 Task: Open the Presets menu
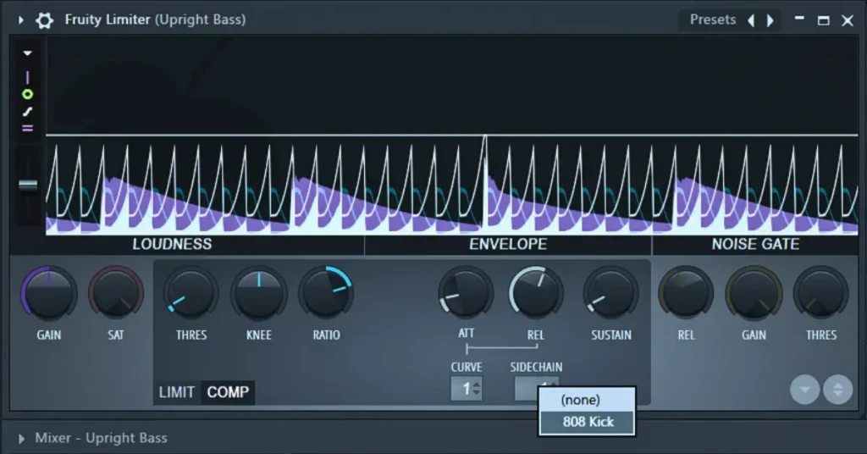pos(712,20)
